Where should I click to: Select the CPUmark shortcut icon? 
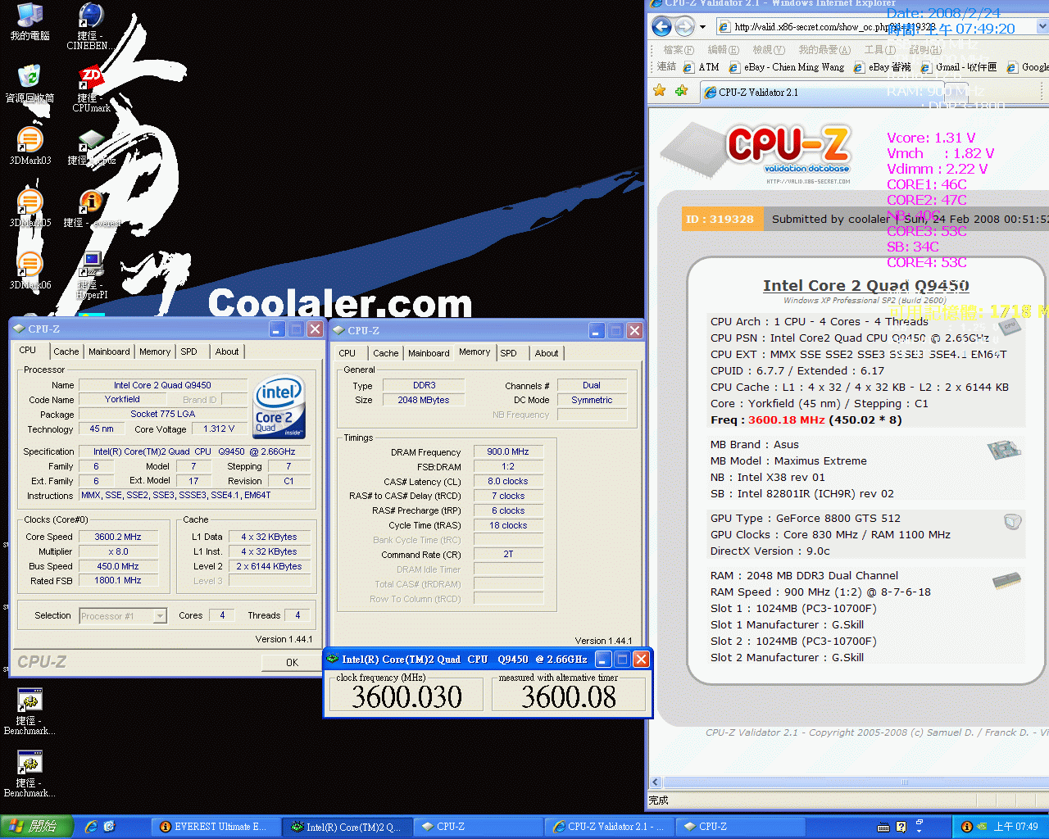click(x=90, y=89)
